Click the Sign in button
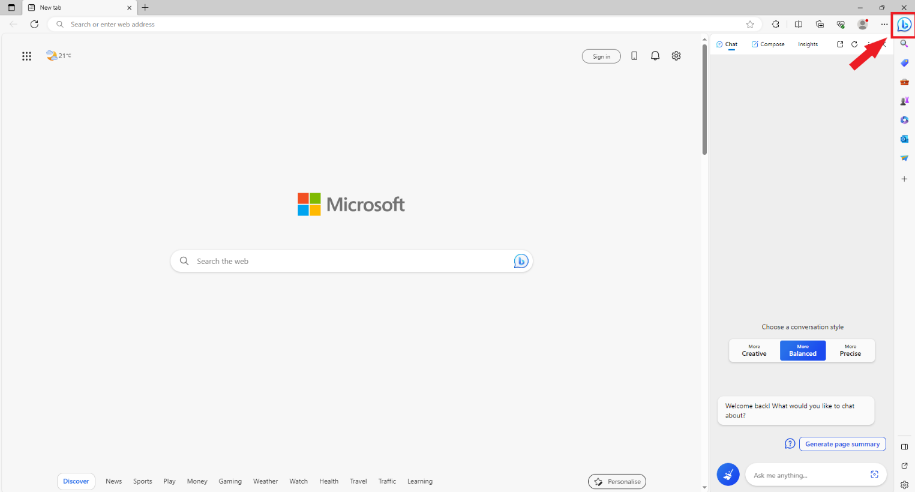The image size is (915, 492). coord(601,56)
